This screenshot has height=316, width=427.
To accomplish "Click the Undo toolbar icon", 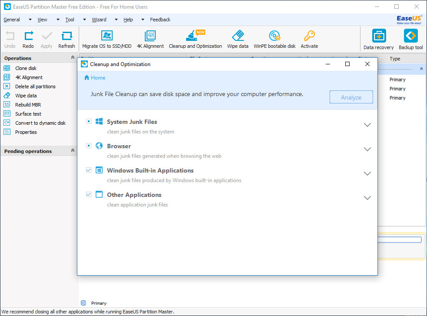I will coord(10,36).
